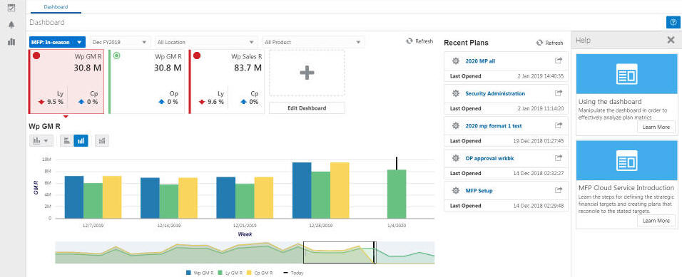
Task: Select the Wp Sales R metric tile
Action: point(227,82)
